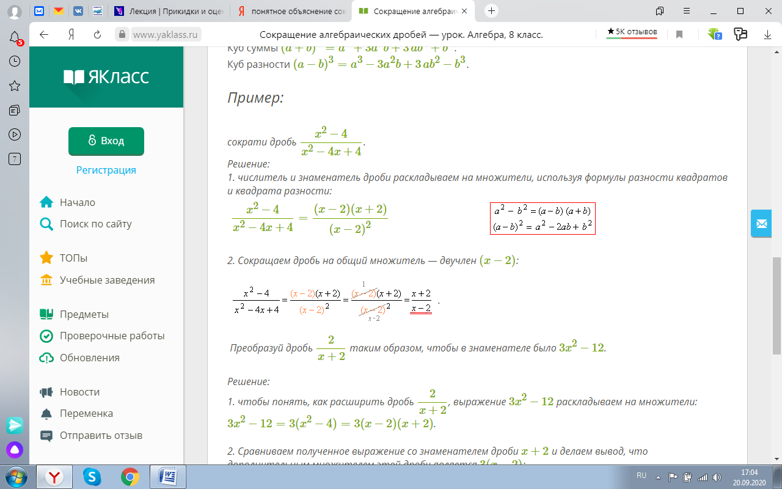Click the volume speaker tray icon
Viewport: 782px width, 489px height.
click(717, 477)
